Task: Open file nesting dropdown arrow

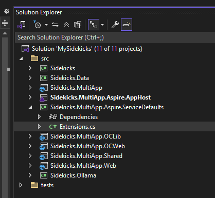Action: (102, 25)
